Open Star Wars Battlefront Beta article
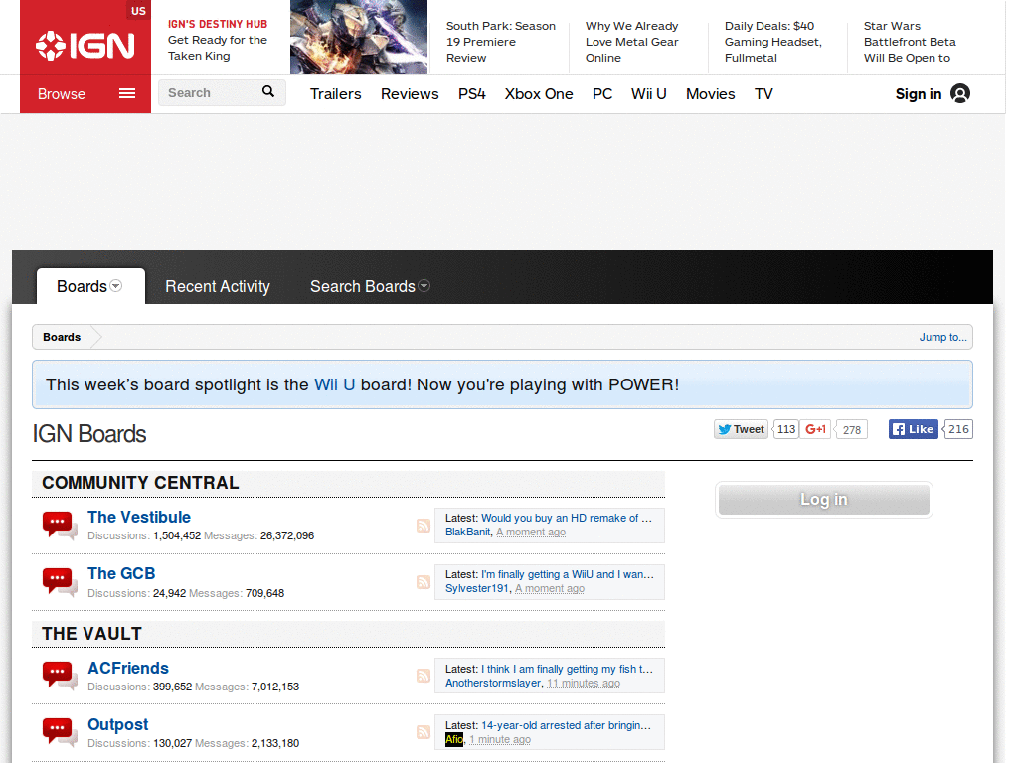Viewport: 1018px width, 763px height. [x=910, y=42]
